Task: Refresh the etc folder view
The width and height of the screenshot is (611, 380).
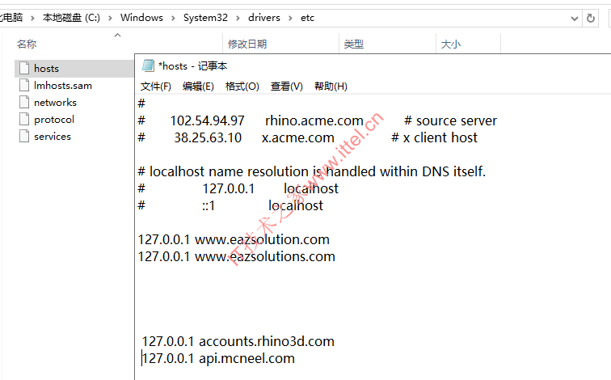Action: click(590, 18)
